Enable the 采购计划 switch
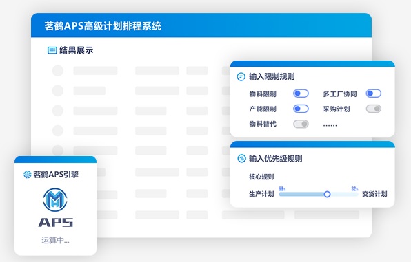The height and width of the screenshot is (262, 411). (374, 109)
